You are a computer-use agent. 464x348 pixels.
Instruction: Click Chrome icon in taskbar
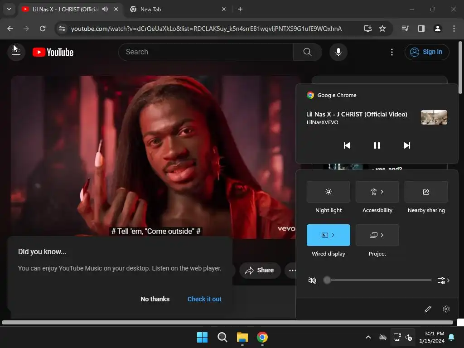tap(262, 337)
